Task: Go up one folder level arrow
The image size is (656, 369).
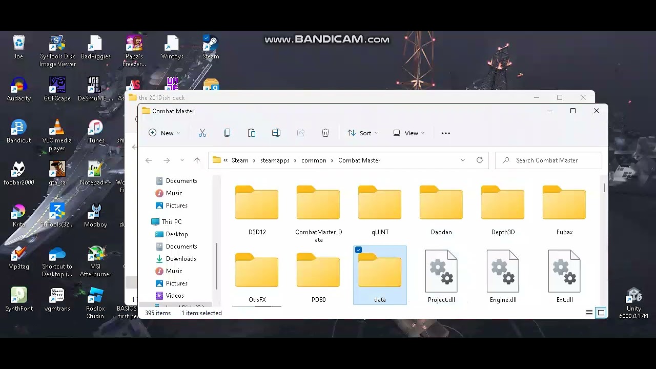Action: [197, 160]
